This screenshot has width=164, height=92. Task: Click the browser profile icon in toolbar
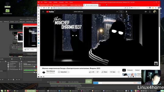(150, 8)
